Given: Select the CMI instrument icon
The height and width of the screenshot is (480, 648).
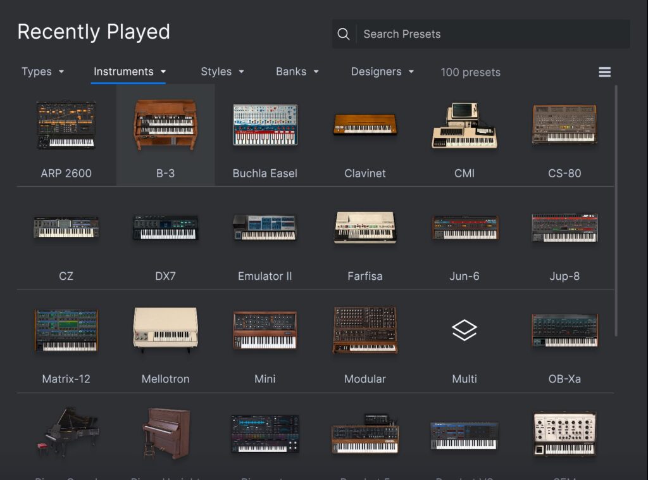Looking at the screenshot, I should [x=464, y=126].
